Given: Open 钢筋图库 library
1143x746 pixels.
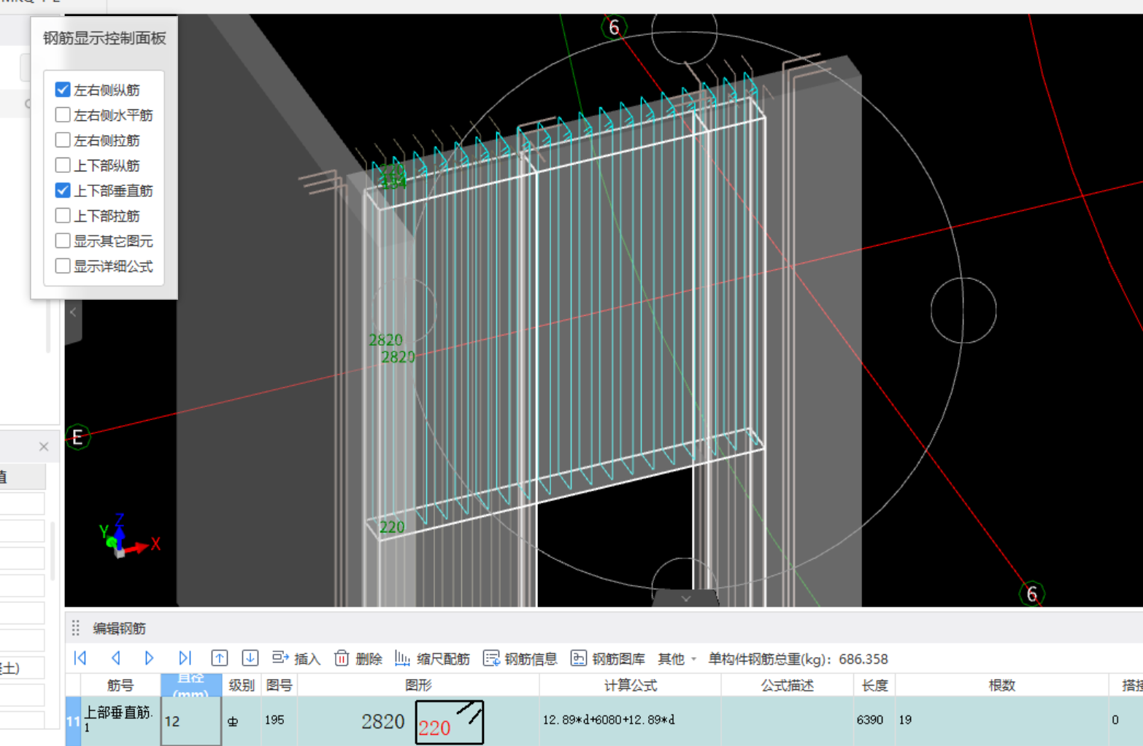Looking at the screenshot, I should (x=608, y=658).
